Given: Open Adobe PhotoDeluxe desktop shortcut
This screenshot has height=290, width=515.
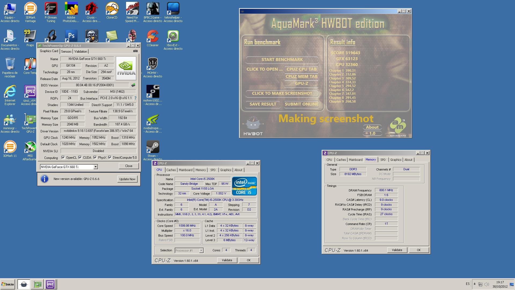Looking at the screenshot, I should (71, 12).
